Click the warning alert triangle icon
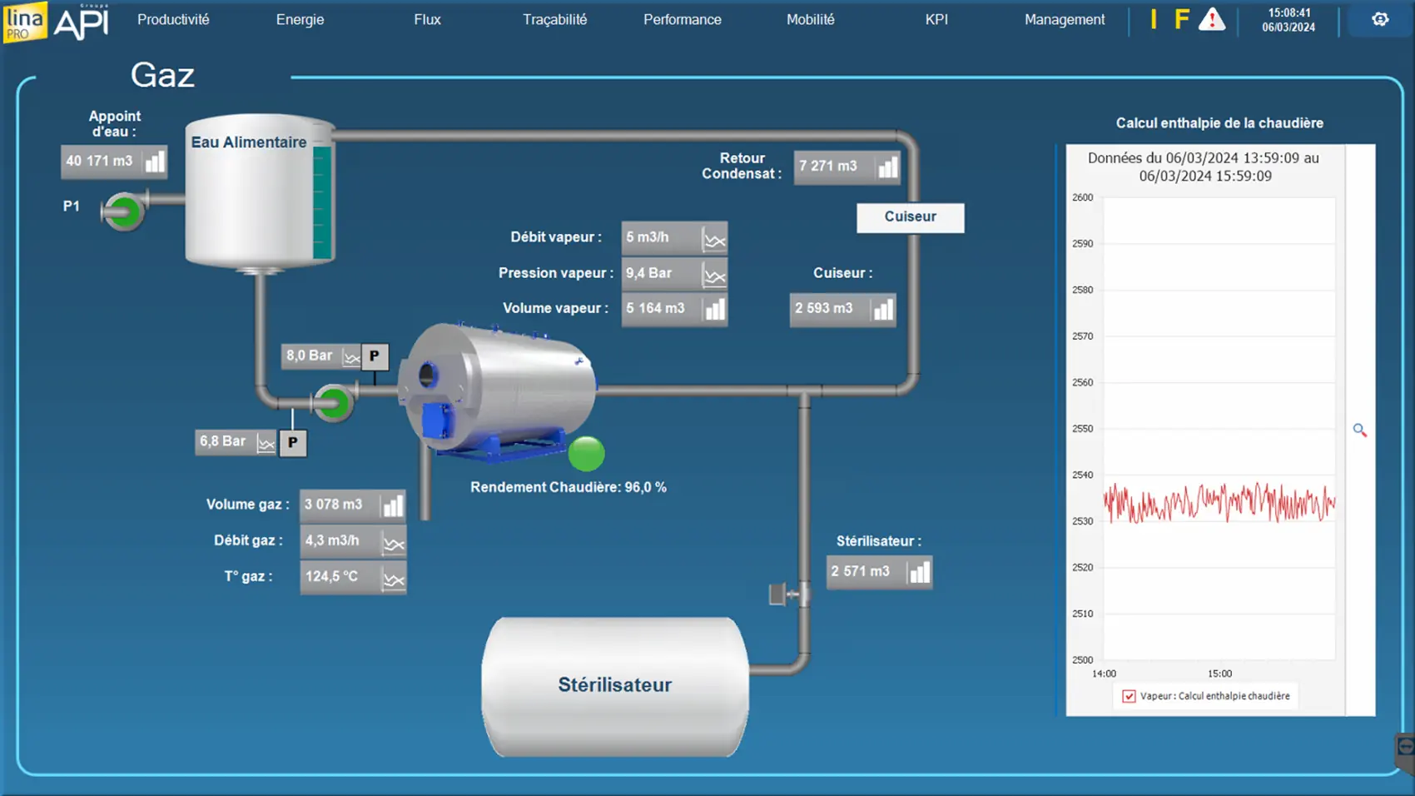Viewport: 1415px width, 796px height. pos(1212,20)
